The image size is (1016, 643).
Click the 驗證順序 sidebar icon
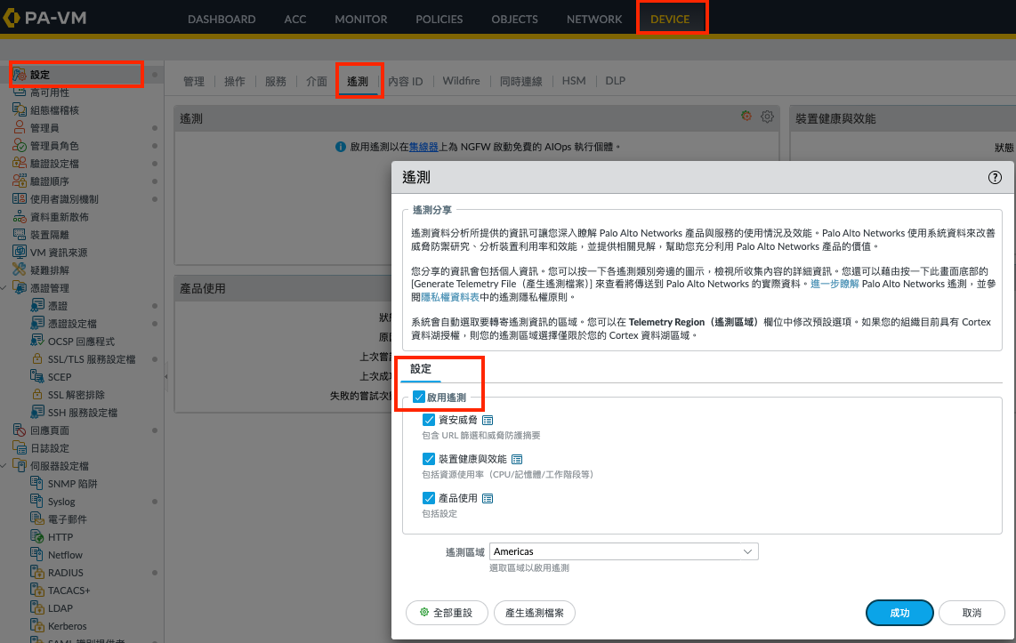(x=20, y=181)
